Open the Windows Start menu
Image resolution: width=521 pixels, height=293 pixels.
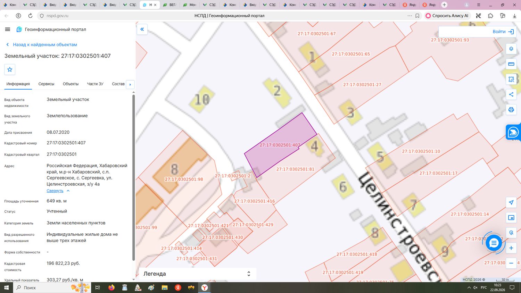(6, 287)
